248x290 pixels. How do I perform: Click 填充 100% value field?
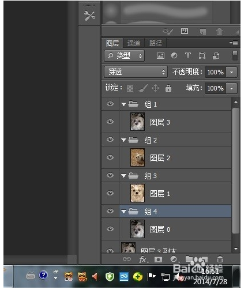[x=216, y=88]
